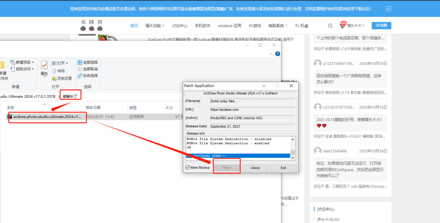Click avatar of user u3318127477536
Image resolution: width=440 pixels, height=223 pixels.
pyautogui.click(x=318, y=107)
